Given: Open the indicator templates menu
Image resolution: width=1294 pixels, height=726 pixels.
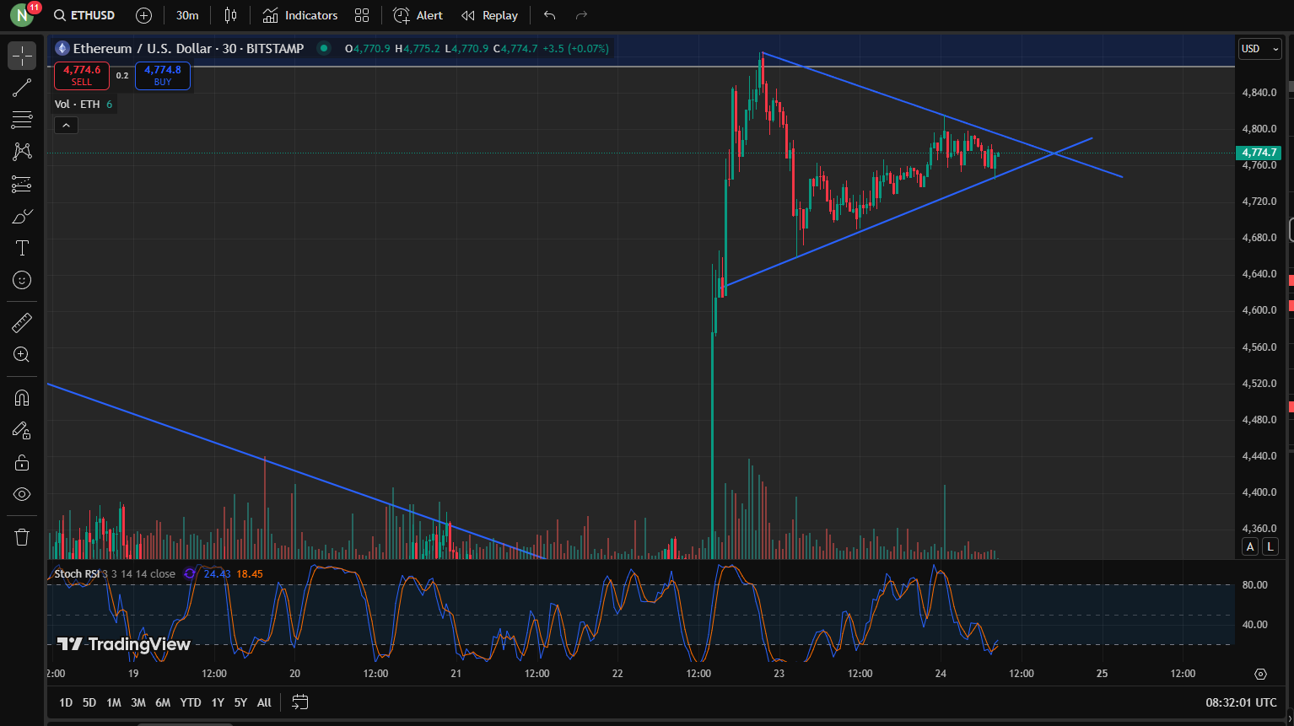Looking at the screenshot, I should click(x=362, y=15).
